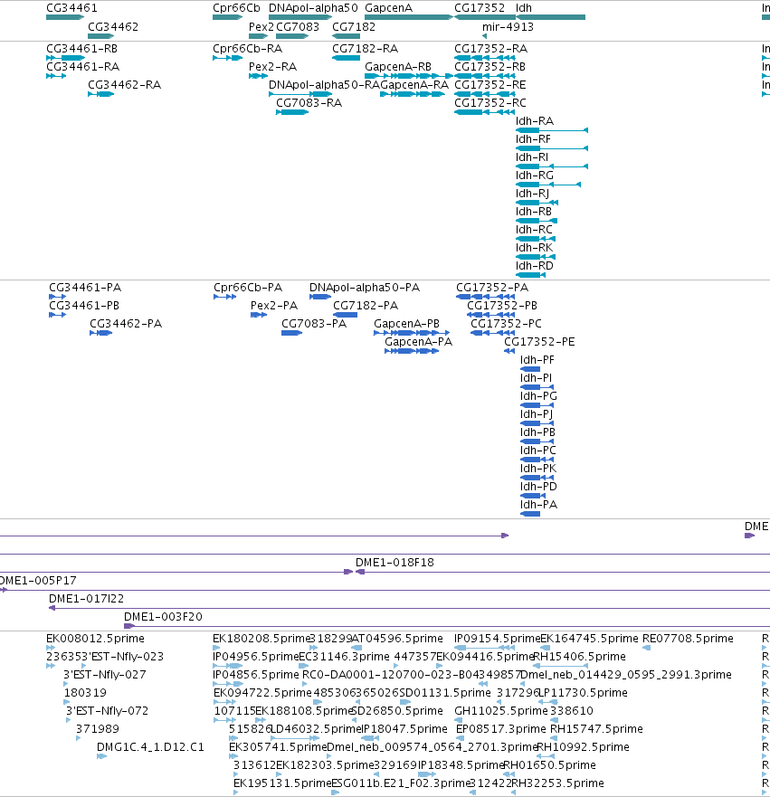Select the Idh-PF protein label
The width and height of the screenshot is (770, 797).
coord(537,360)
